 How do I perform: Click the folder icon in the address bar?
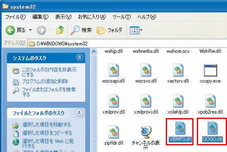(32, 44)
